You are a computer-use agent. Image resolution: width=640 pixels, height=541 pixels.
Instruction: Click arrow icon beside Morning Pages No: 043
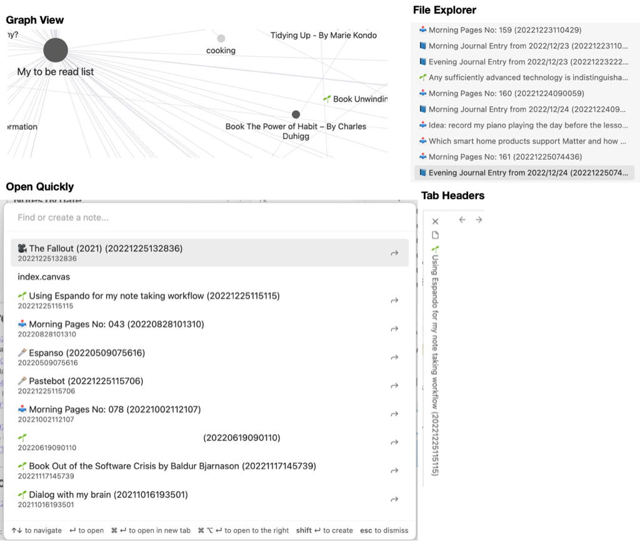tap(394, 329)
